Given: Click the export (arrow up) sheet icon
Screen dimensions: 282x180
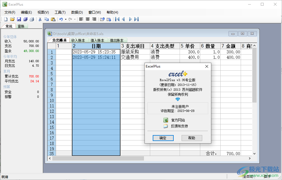Looking at the screenshot, I should (102, 19).
